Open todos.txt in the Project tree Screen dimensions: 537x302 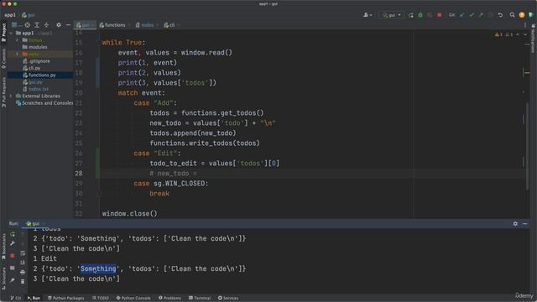(35, 89)
